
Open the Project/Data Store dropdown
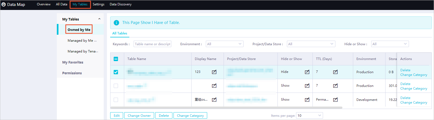[x=311, y=44]
